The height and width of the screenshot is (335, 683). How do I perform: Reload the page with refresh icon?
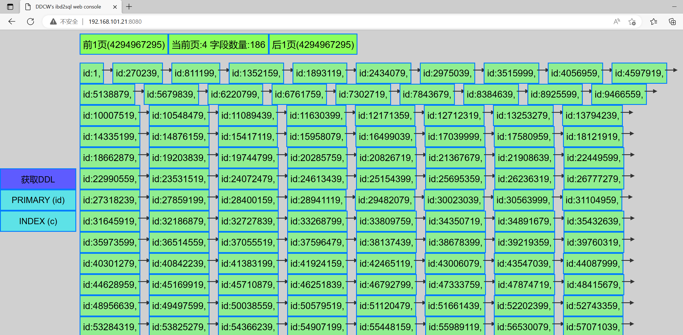coord(30,21)
